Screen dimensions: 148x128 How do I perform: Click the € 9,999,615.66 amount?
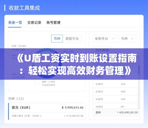[73, 108]
